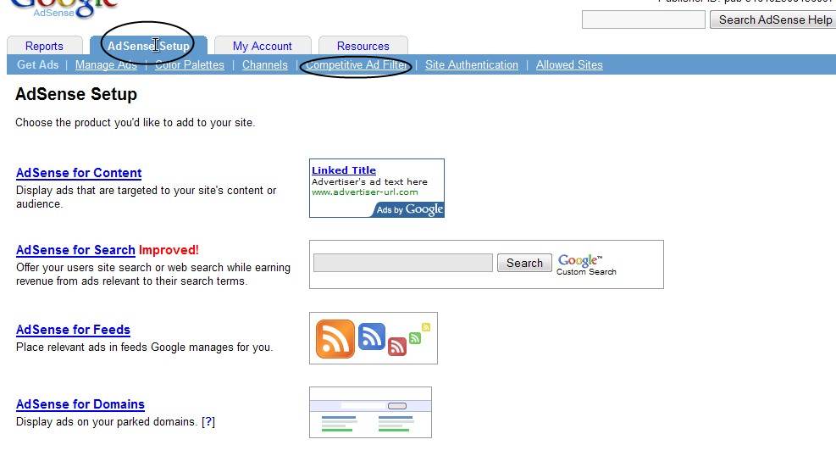
Task: Open the Allowed Sites page
Action: pos(569,64)
